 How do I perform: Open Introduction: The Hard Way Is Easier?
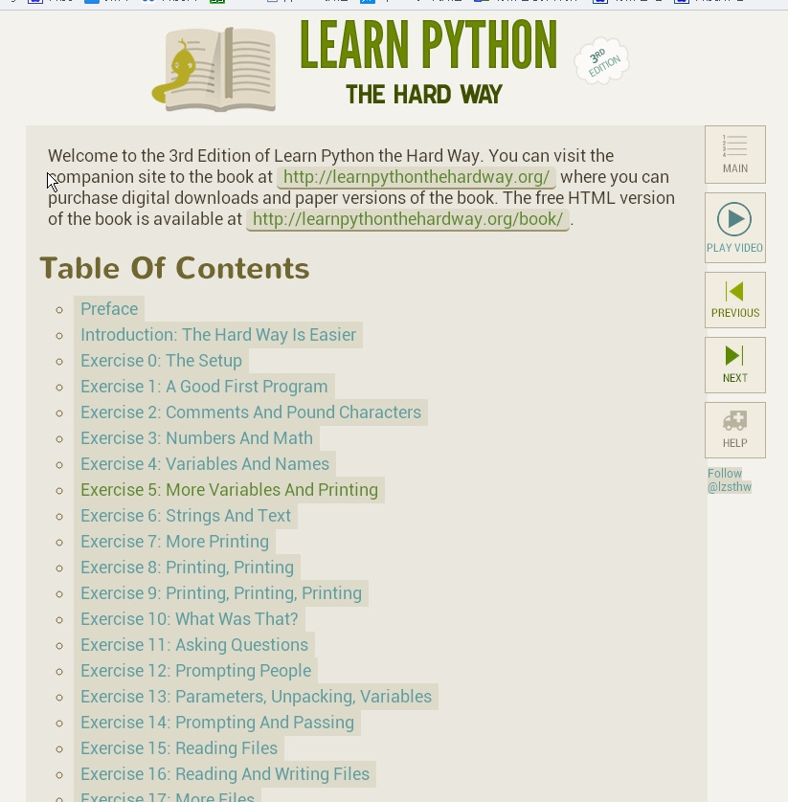(x=218, y=335)
